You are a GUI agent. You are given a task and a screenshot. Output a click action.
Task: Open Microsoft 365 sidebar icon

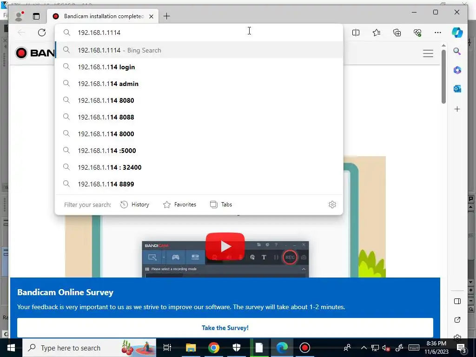point(457,70)
